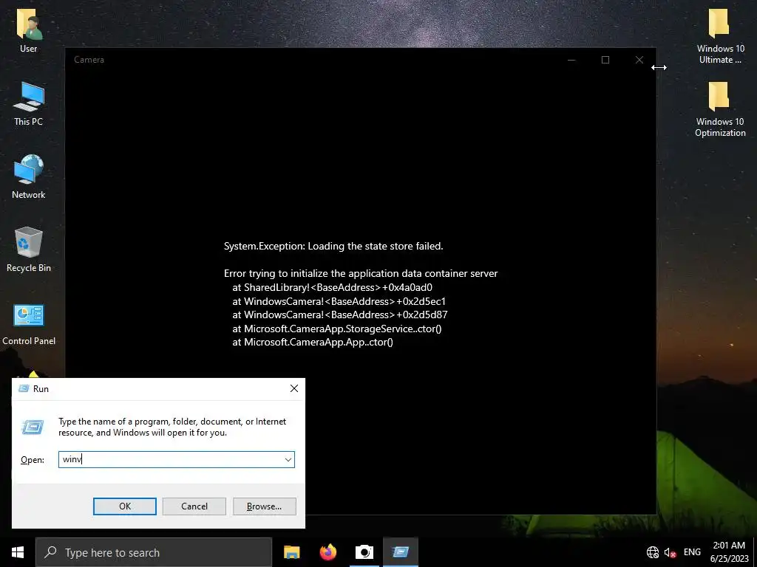Viewport: 757px width, 567px height.
Task: Switch to Camera app in taskbar
Action: click(364, 552)
